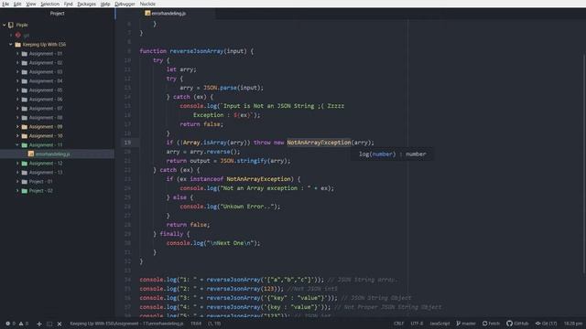Click line number 19 in the gutter
586x329 pixels.
(128, 143)
